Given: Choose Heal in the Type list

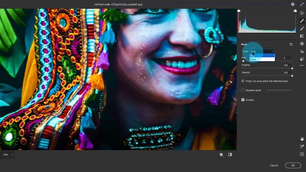Looking at the screenshot, I should coord(262,55).
